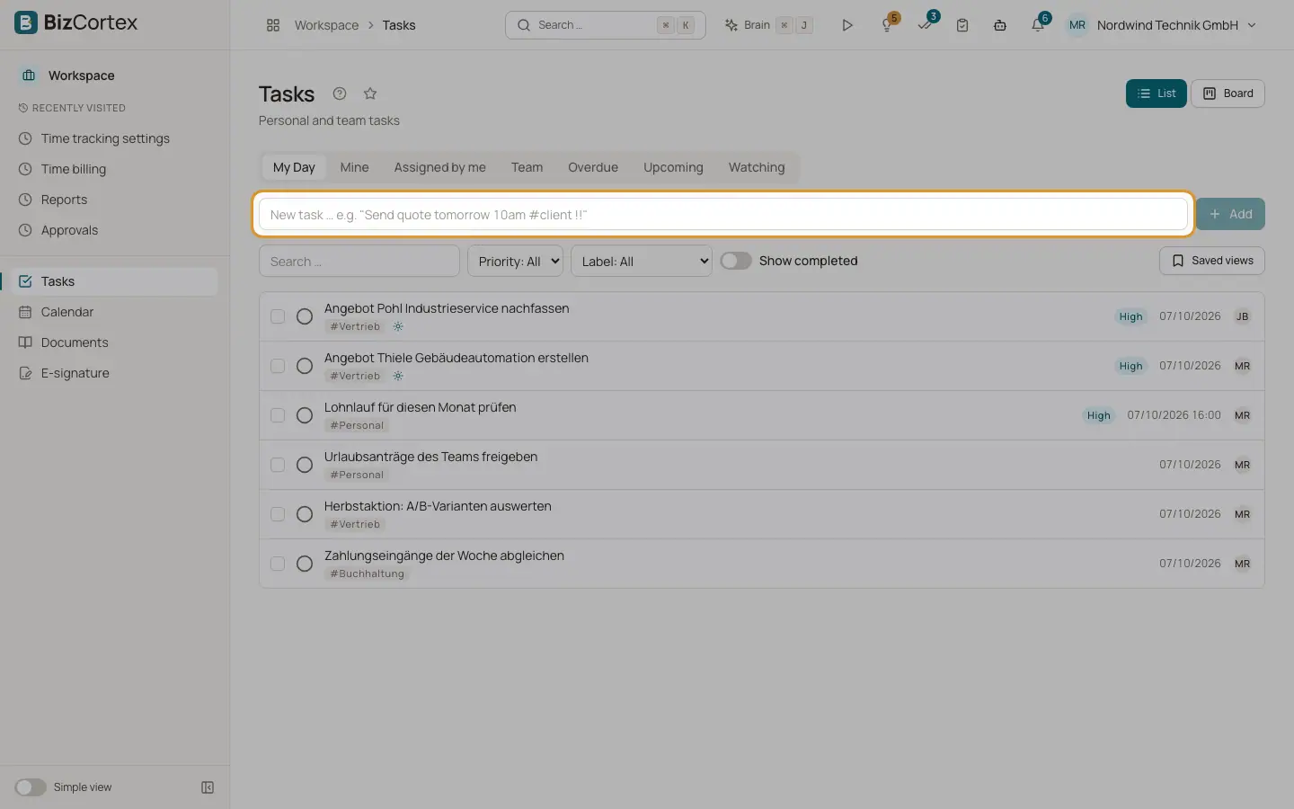
Task: Open the Calendar page from sidebar
Action: (x=67, y=312)
